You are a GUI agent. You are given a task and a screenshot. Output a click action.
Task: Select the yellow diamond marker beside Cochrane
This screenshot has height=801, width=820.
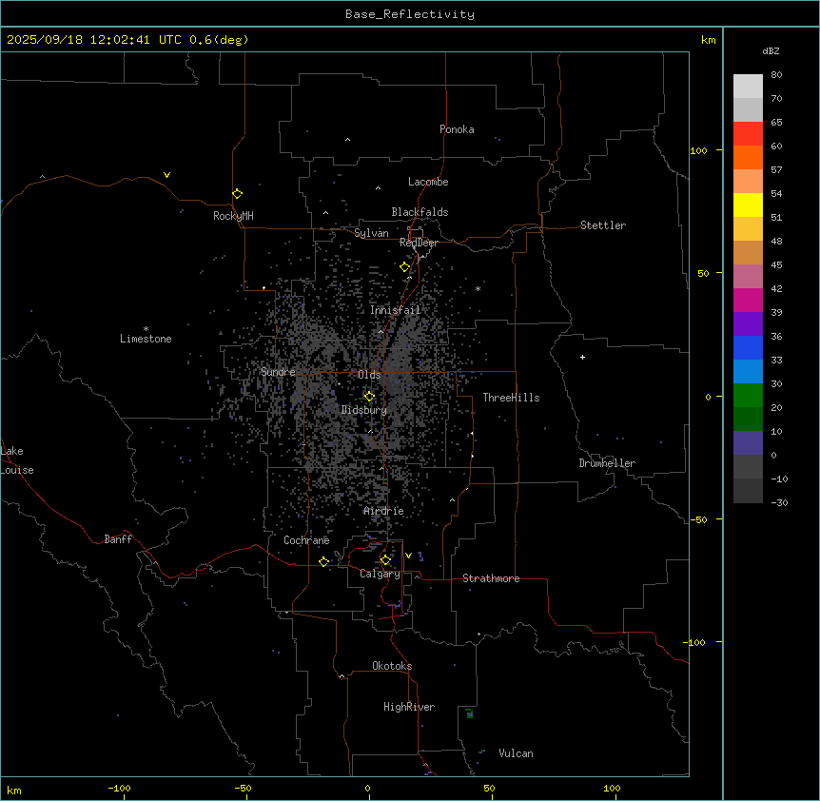[x=323, y=562]
